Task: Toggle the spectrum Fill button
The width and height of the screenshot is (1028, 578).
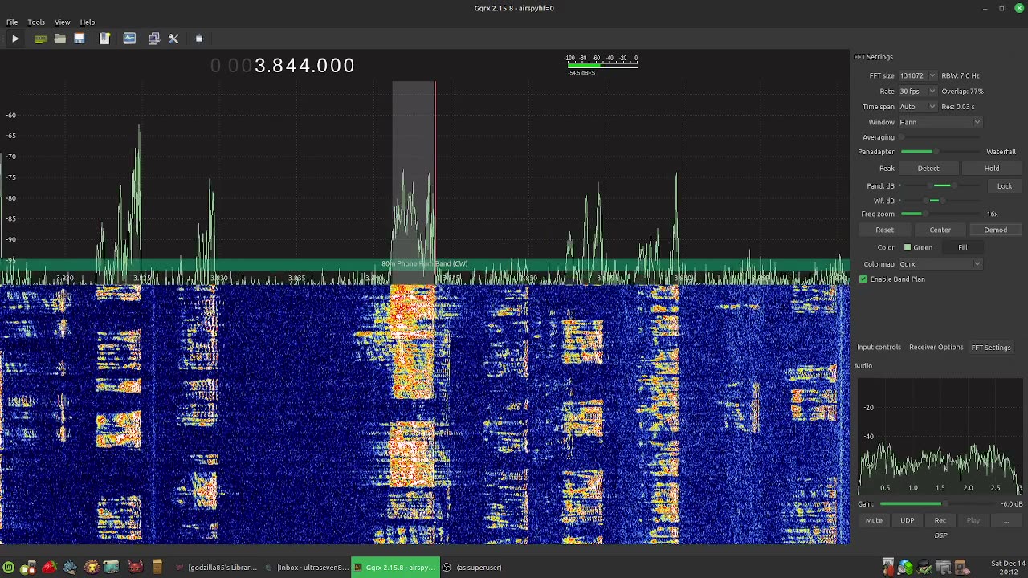Action: tap(962, 248)
